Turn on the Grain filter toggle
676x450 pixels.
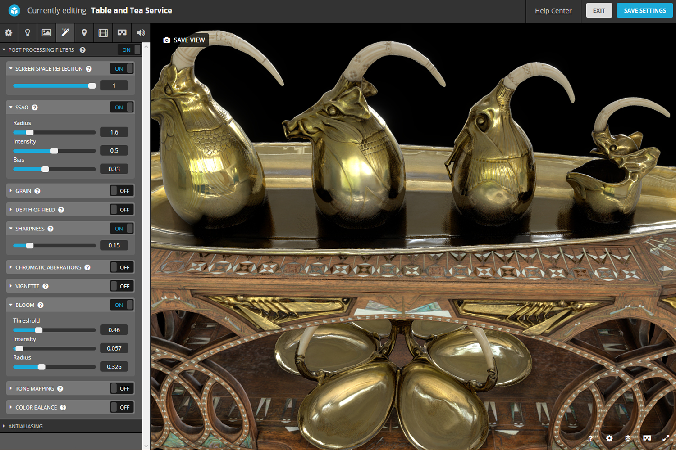122,191
